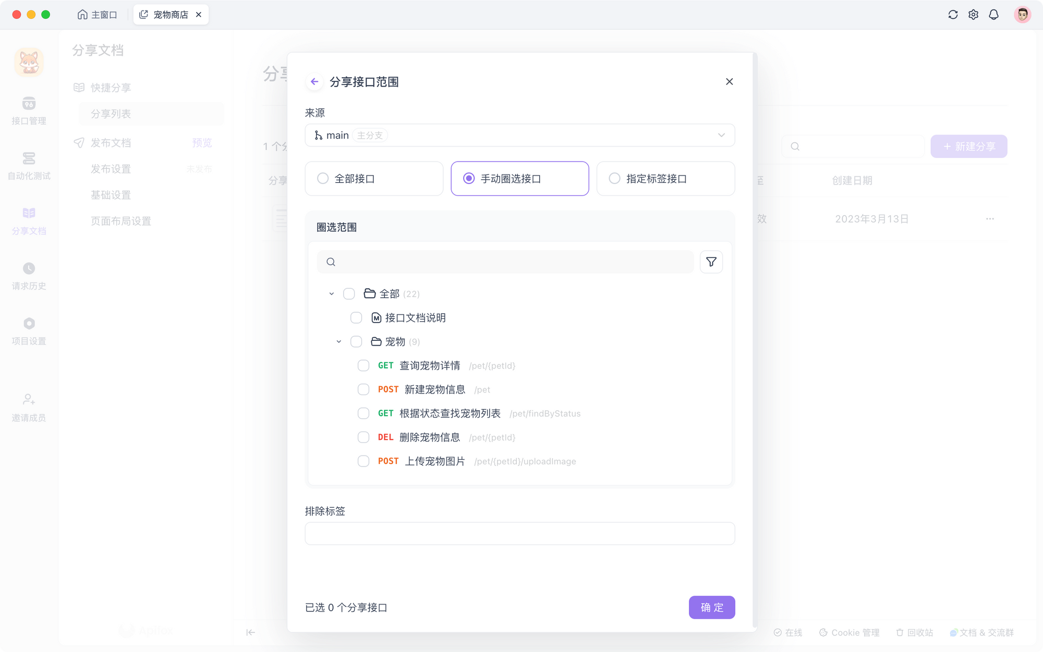Screen dimensions: 1043x652
Task: Open 分享文档 in left sidebar
Action: coord(29,221)
